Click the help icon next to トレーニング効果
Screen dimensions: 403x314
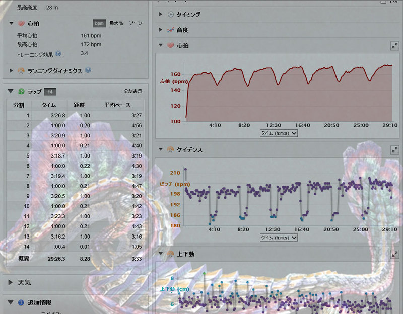(x=58, y=54)
